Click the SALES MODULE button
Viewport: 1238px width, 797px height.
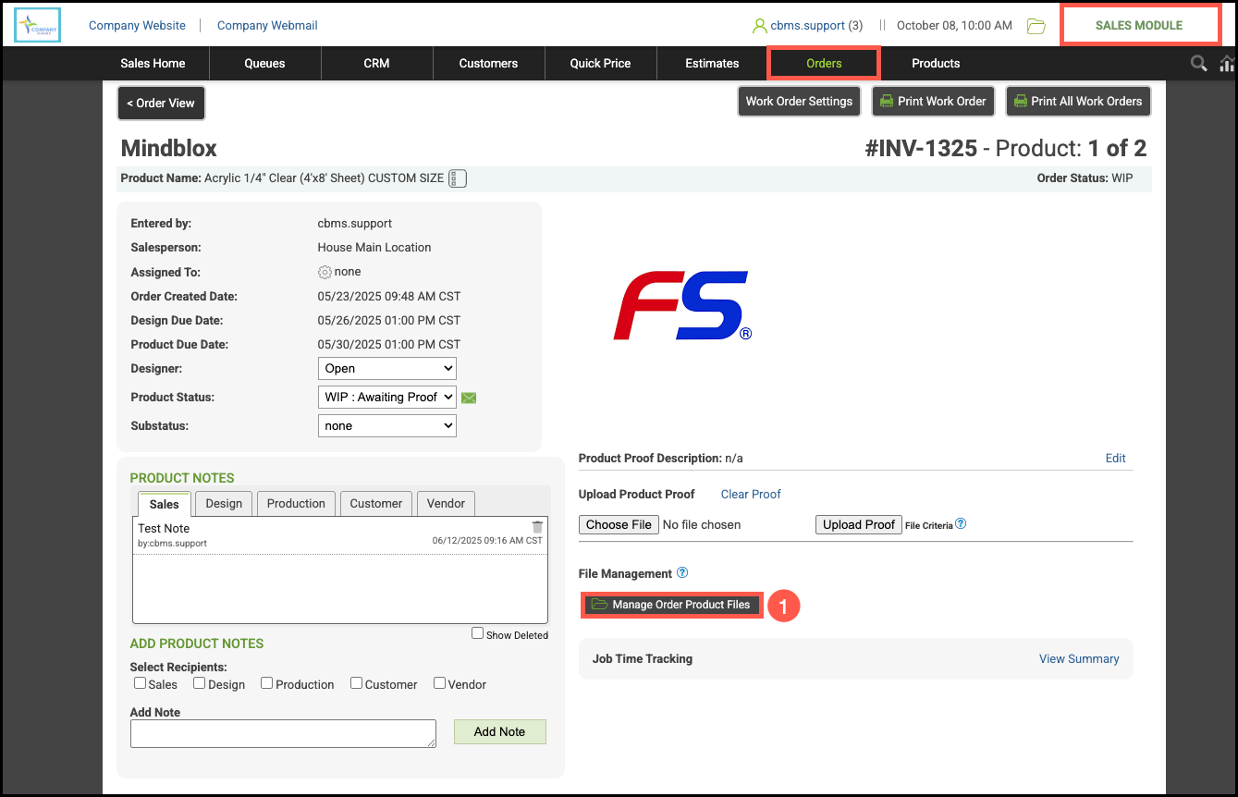1139,25
